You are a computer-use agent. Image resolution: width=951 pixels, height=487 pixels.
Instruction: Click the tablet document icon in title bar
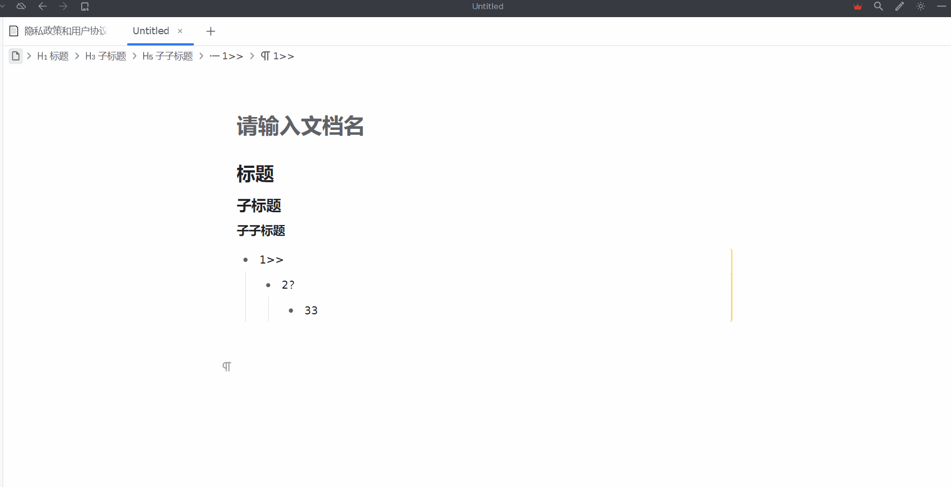(84, 6)
